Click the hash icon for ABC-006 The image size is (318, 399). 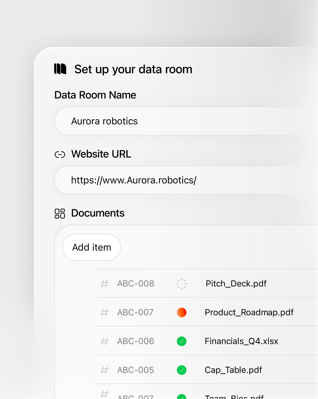point(104,341)
